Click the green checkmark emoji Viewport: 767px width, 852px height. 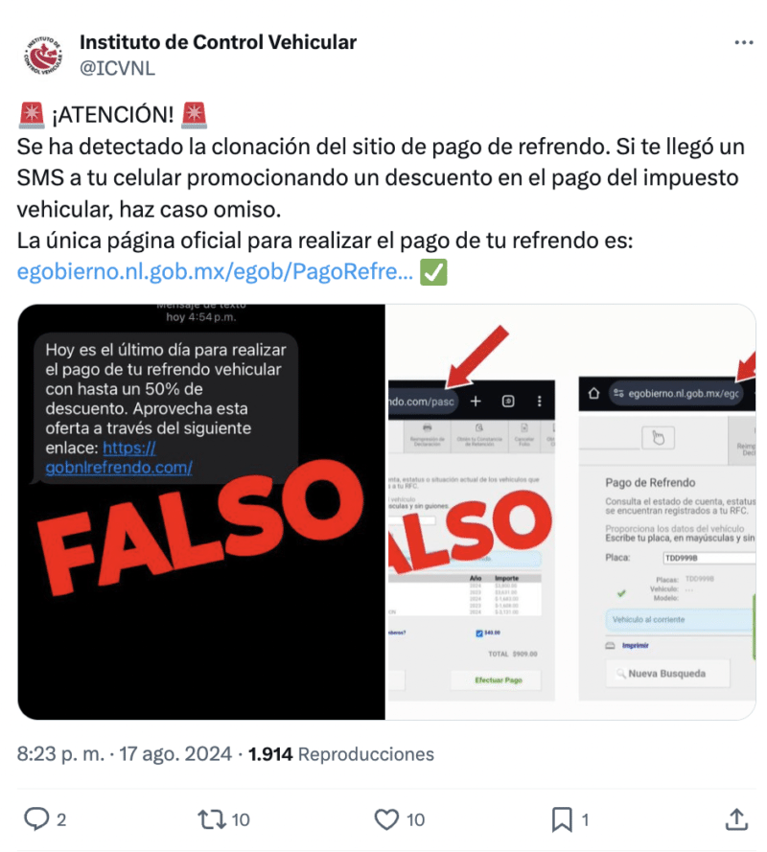(433, 271)
